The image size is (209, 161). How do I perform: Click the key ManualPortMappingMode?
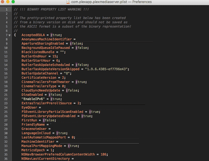tap(42, 146)
